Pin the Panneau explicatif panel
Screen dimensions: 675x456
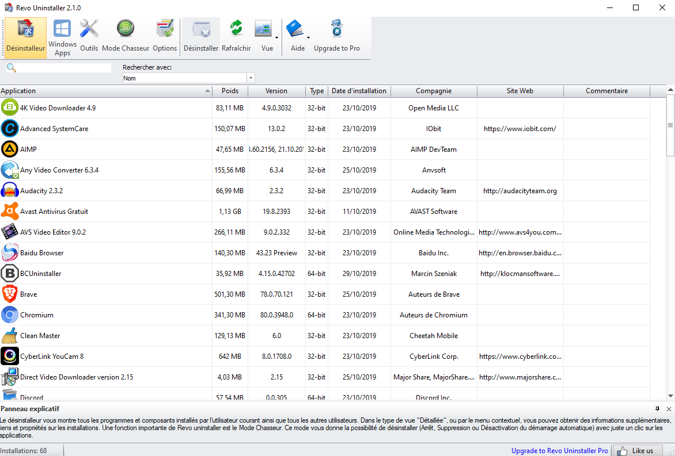coord(657,409)
